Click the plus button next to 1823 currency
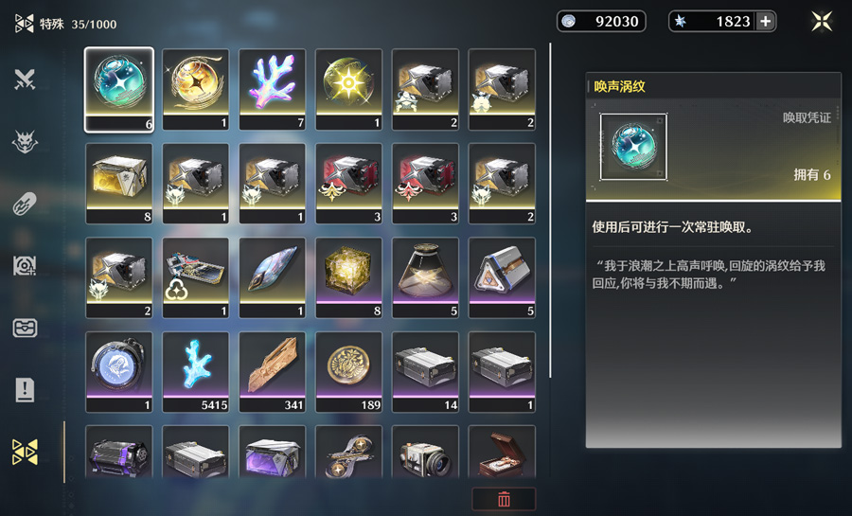 click(765, 22)
